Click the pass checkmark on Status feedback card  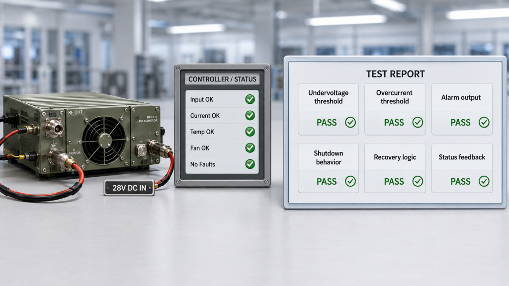(x=484, y=181)
